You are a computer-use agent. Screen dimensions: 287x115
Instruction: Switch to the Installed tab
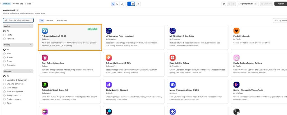point(50,21)
